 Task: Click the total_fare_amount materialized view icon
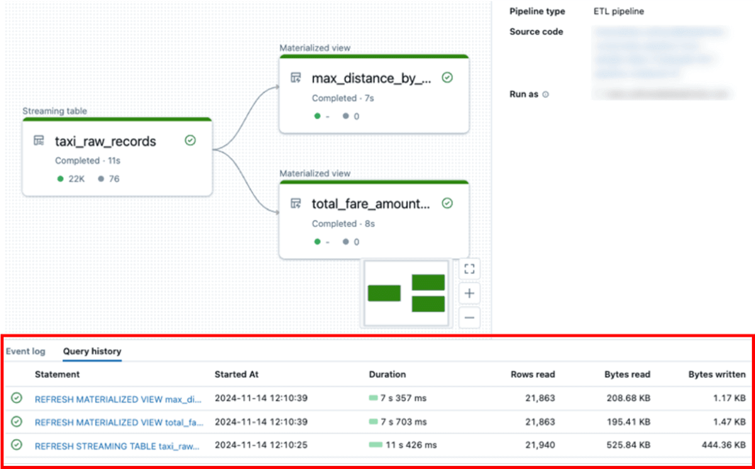[296, 203]
